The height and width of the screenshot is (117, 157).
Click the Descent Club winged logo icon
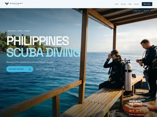(7, 4)
